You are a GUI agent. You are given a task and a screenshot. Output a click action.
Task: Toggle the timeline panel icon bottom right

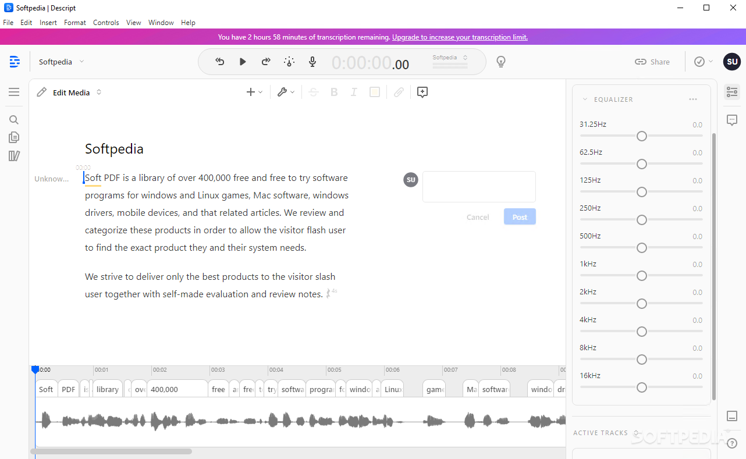pyautogui.click(x=732, y=416)
